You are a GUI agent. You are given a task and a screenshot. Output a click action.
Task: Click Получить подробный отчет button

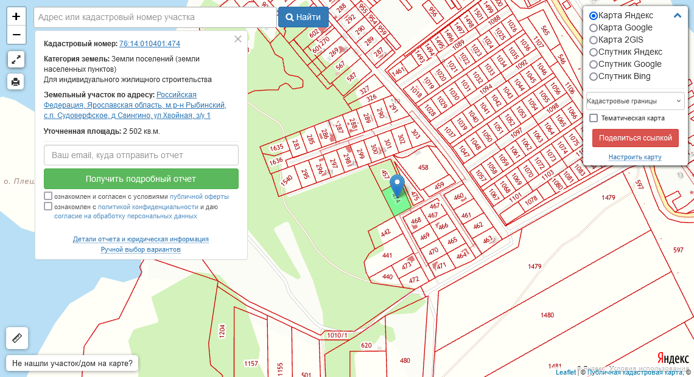tap(141, 179)
